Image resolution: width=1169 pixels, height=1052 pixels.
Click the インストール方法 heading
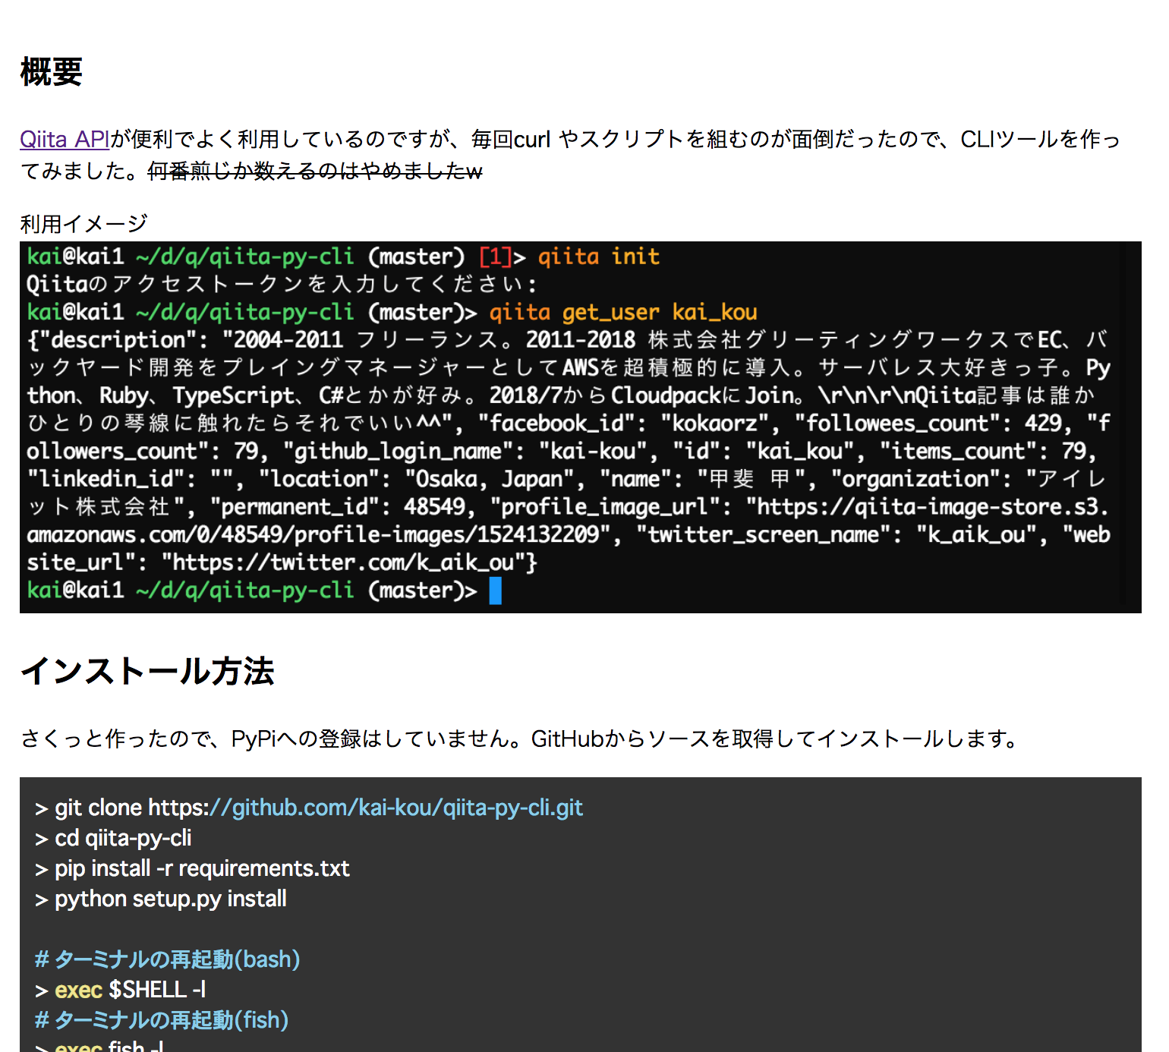(x=147, y=672)
